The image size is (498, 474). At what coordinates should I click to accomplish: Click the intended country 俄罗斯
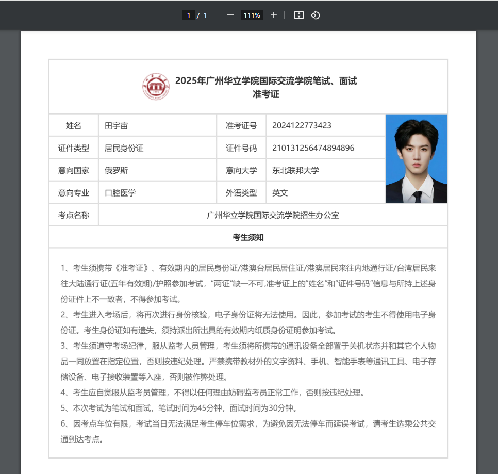[116, 170]
